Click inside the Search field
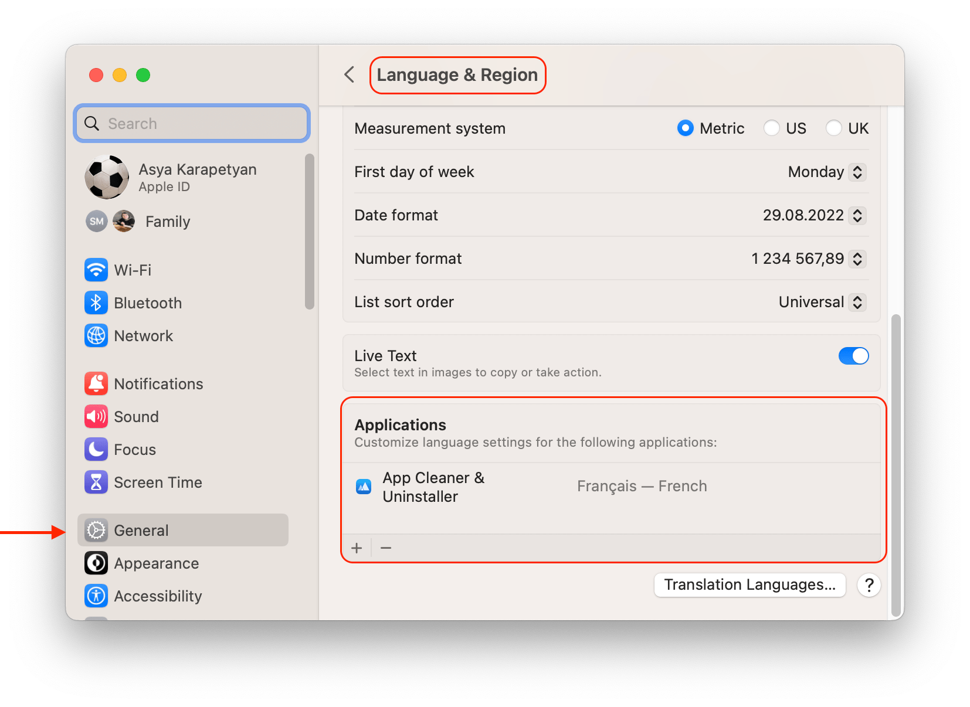 pos(191,123)
